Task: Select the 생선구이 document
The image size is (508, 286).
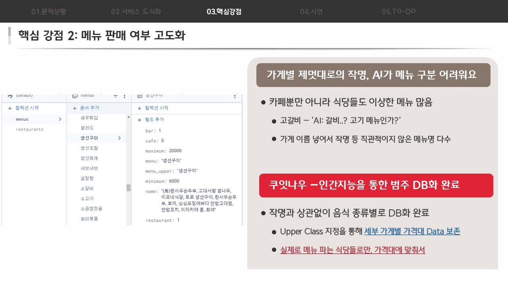Action: coord(96,138)
